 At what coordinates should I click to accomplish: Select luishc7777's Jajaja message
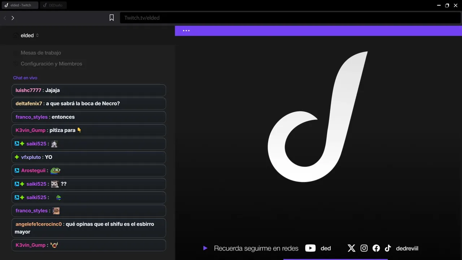89,90
